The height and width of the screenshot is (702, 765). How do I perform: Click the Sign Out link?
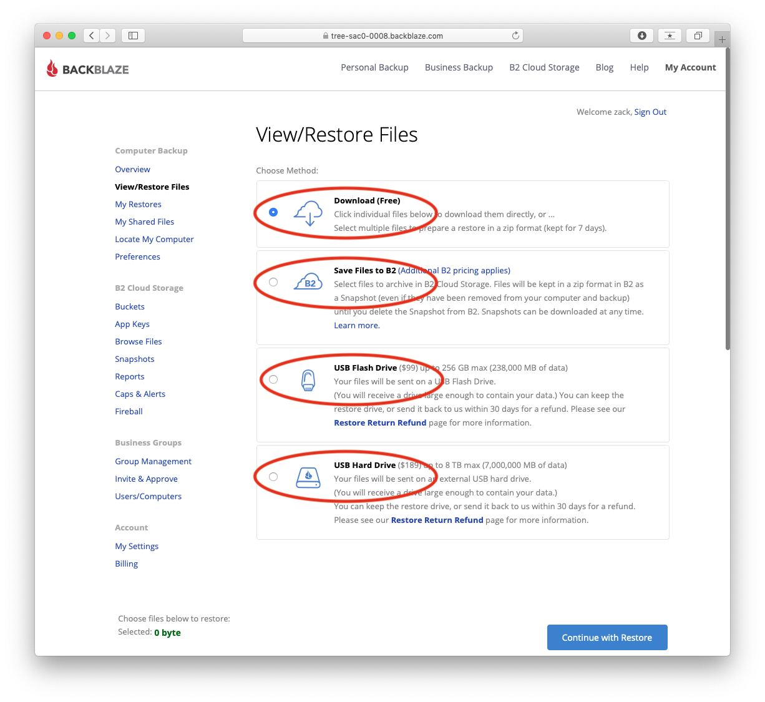tap(650, 112)
